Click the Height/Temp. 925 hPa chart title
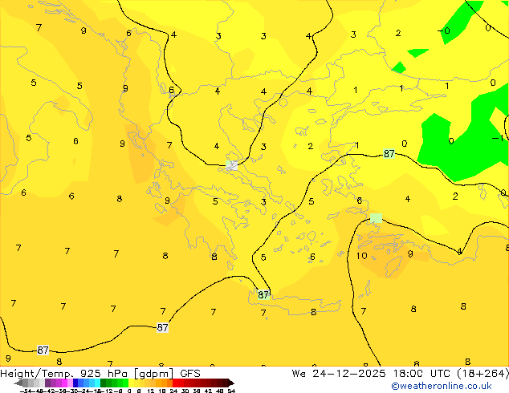This screenshot has height=393, width=509. (x=63, y=374)
